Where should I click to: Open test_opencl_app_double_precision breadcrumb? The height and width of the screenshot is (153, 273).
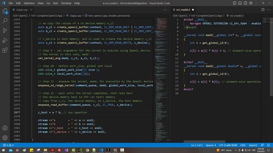[107, 16]
